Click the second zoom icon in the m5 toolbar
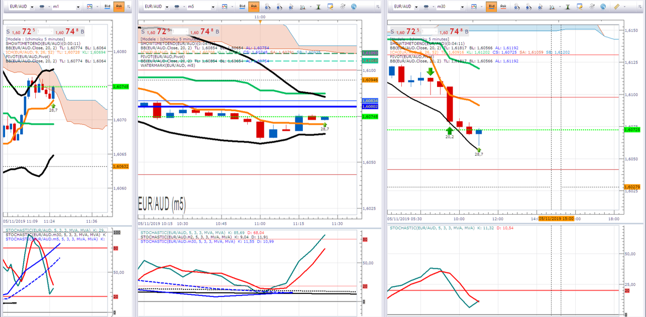Image resolution: width=646 pixels, height=317 pixels. tap(279, 7)
